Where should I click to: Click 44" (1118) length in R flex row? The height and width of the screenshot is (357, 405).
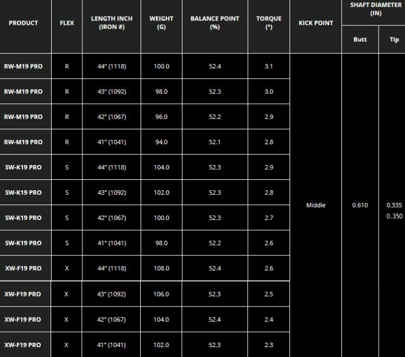click(112, 67)
